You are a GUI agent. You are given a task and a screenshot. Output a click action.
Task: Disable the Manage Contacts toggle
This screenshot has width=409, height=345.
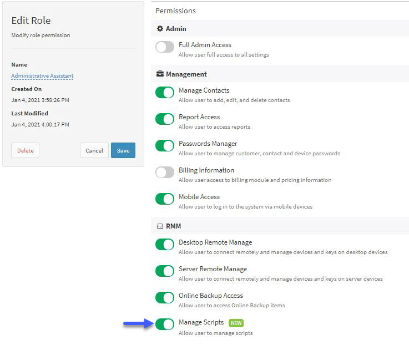point(165,92)
